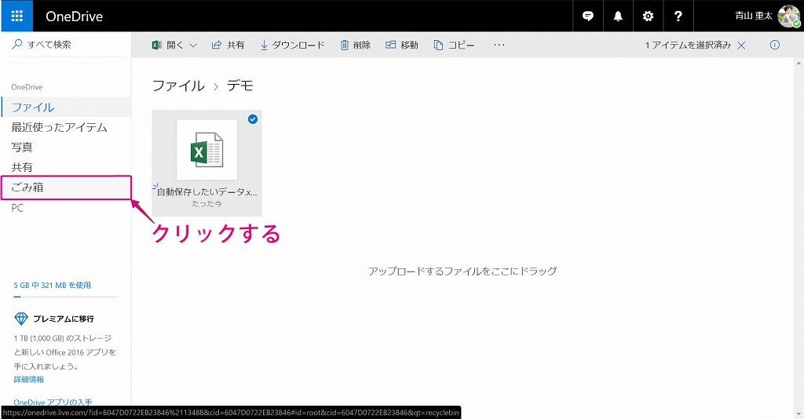The image size is (804, 419).
Task: Open 最近使ったアイテム in the sidebar
Action: pyautogui.click(x=59, y=127)
